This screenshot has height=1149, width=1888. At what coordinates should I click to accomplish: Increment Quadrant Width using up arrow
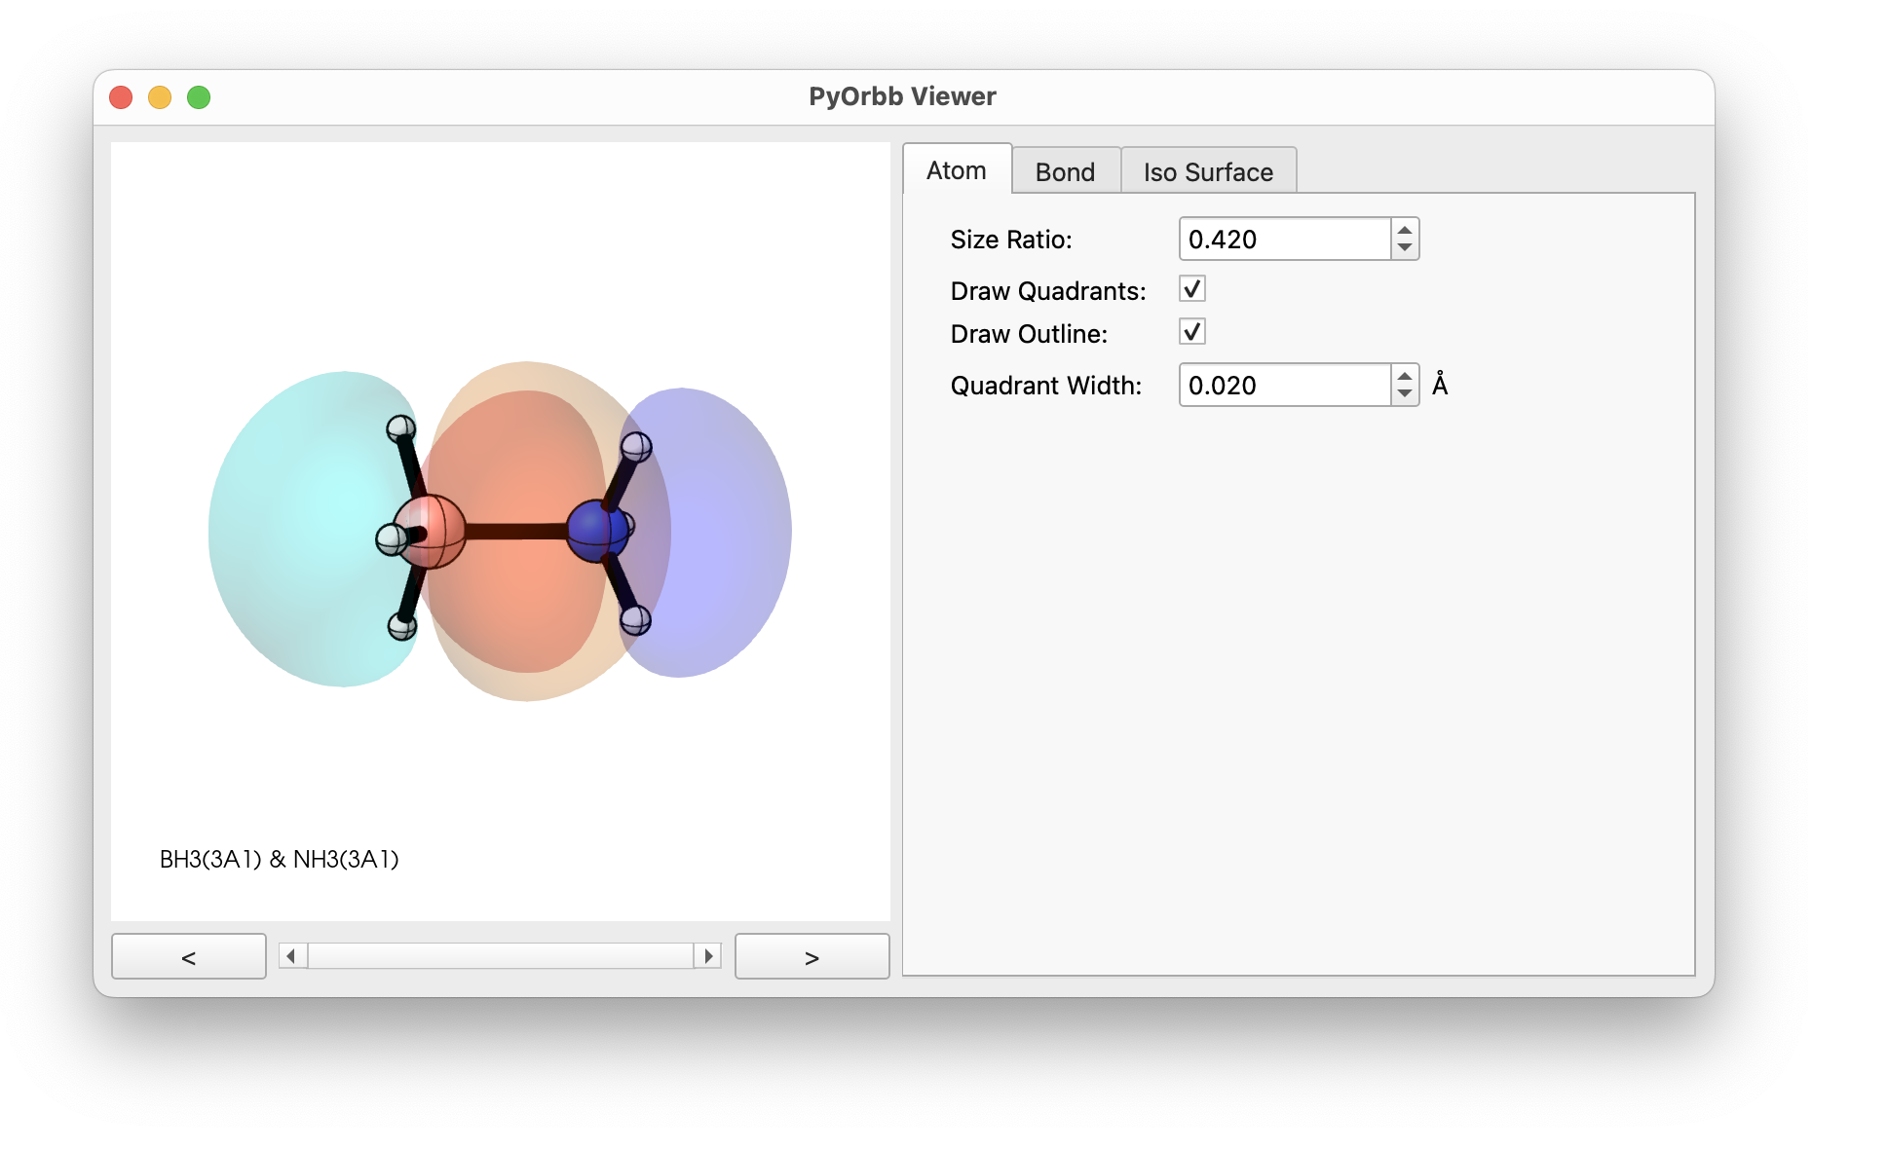coord(1405,376)
